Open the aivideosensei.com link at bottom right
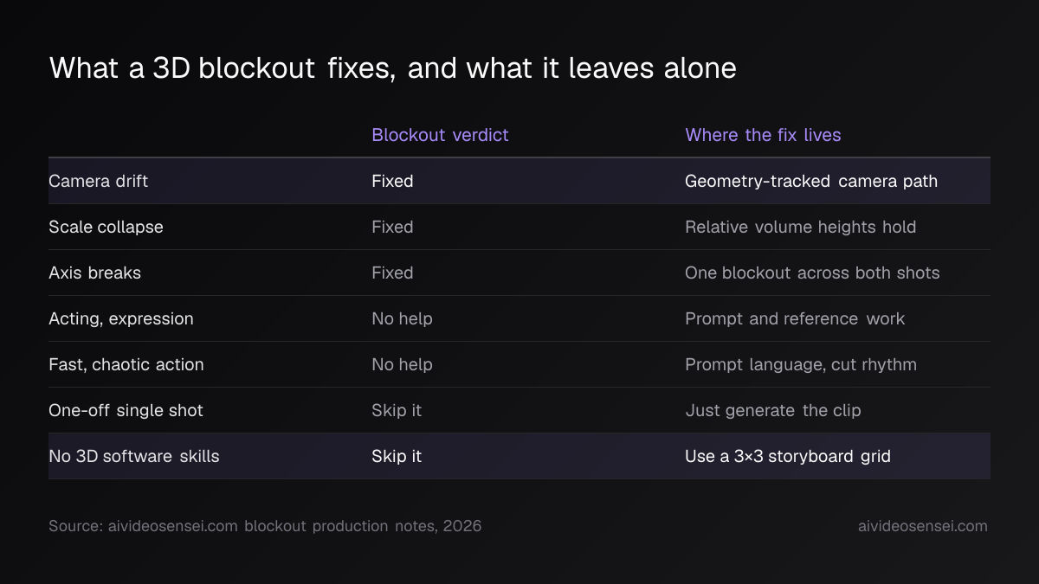 point(923,526)
